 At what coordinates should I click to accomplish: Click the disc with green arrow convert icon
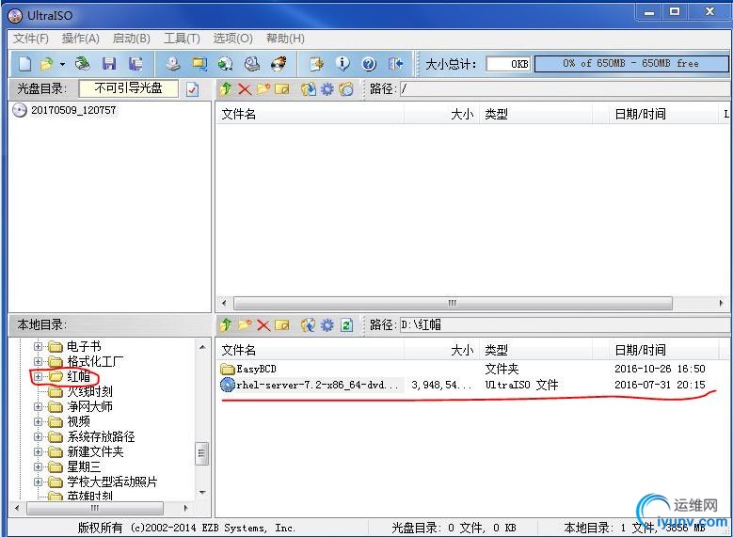point(226,64)
